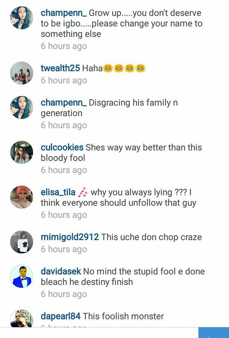Visit twealth25 profile via username
The height and width of the screenshot is (338, 229).
pyautogui.click(x=60, y=68)
